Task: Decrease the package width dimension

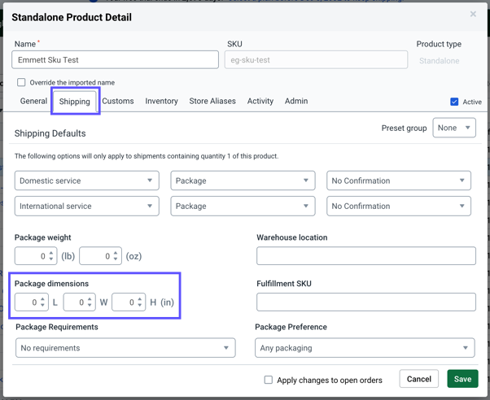Action: [x=90, y=305]
